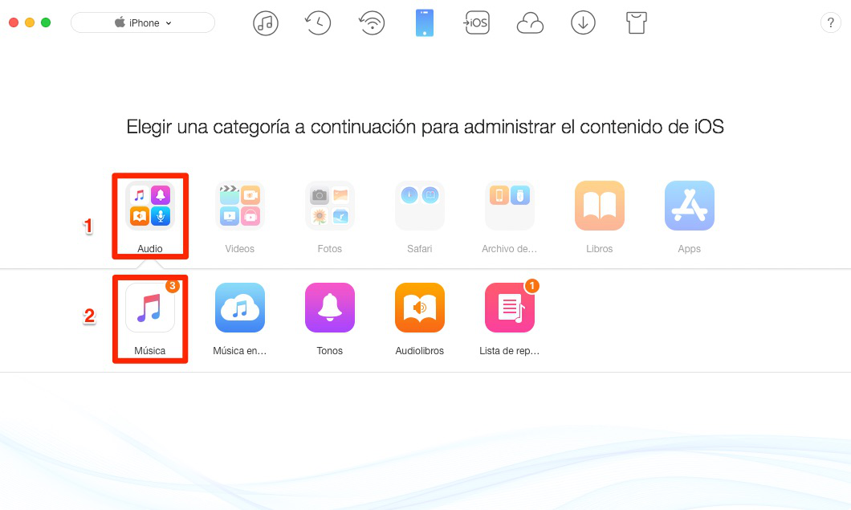Image resolution: width=851 pixels, height=510 pixels.
Task: Click the red close window button
Action: [14, 22]
